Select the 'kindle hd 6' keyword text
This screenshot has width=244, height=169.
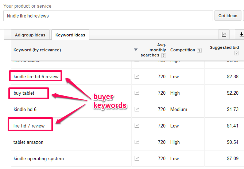[x=25, y=109]
